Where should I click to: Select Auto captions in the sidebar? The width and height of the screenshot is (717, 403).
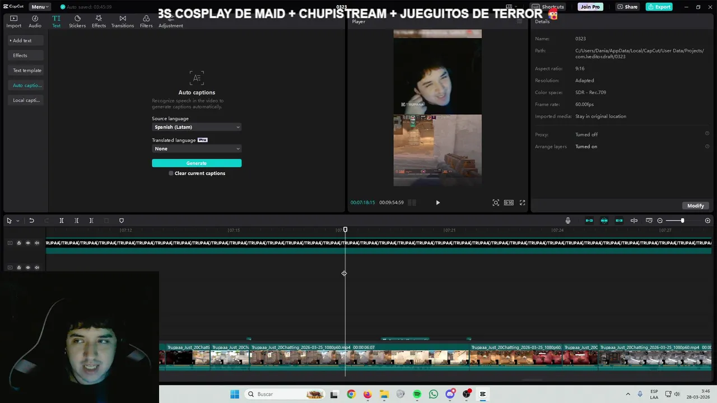pyautogui.click(x=27, y=86)
